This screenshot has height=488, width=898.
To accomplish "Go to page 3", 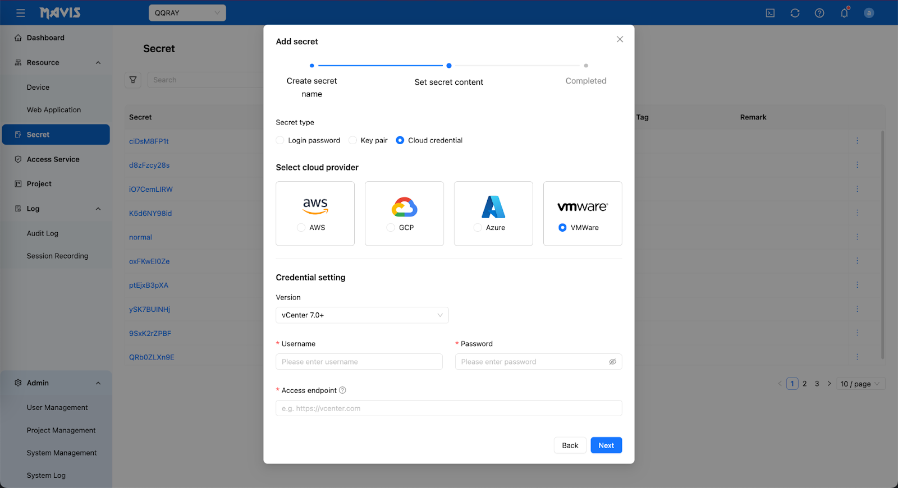I will click(x=817, y=384).
